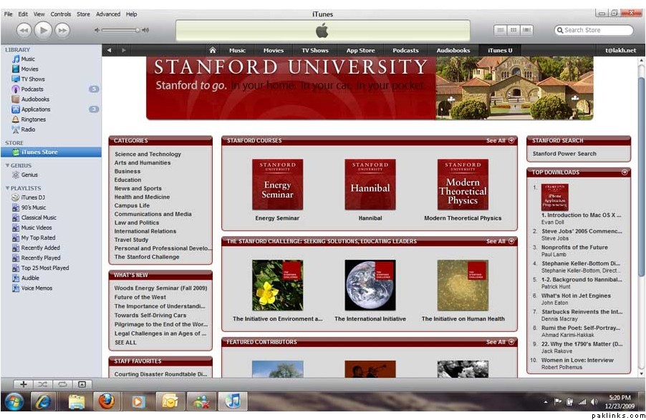Open Internet Explorer from the taskbar
Screen dimensions: 646x420
tap(43, 401)
